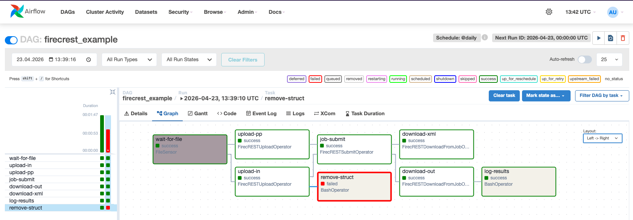Select the upload-in task row
Image resolution: width=633 pixels, height=220 pixels.
[x=61, y=165]
